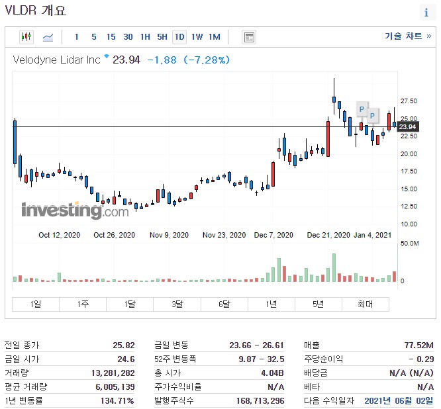Click the 금일 변동 range 23.66 - 26.61
This screenshot has width=441, height=409.
click(x=256, y=345)
